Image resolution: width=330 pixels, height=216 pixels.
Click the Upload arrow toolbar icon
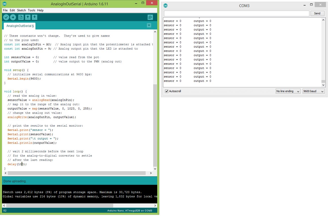(x=13, y=17)
